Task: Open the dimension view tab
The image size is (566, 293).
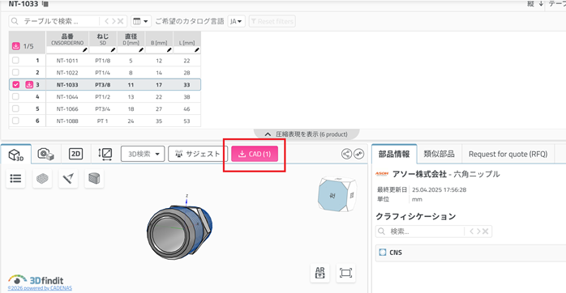Action: 105,155
